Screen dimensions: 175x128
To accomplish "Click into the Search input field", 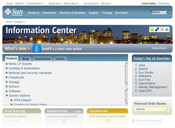I will click(158, 12).
